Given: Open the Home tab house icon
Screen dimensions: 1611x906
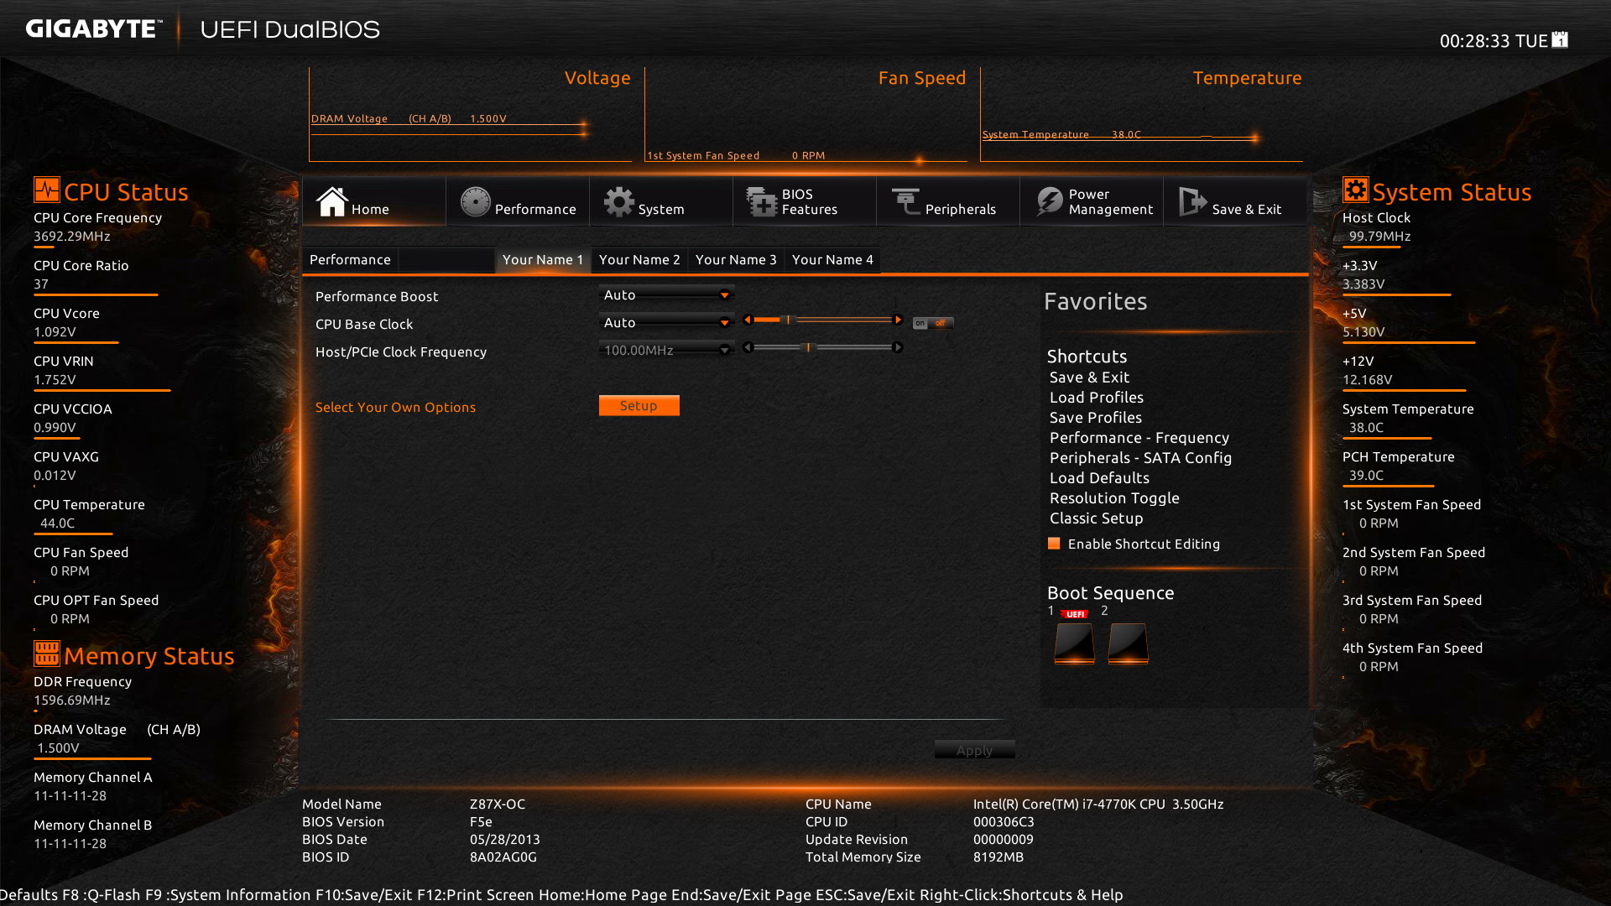Looking at the screenshot, I should pos(331,201).
